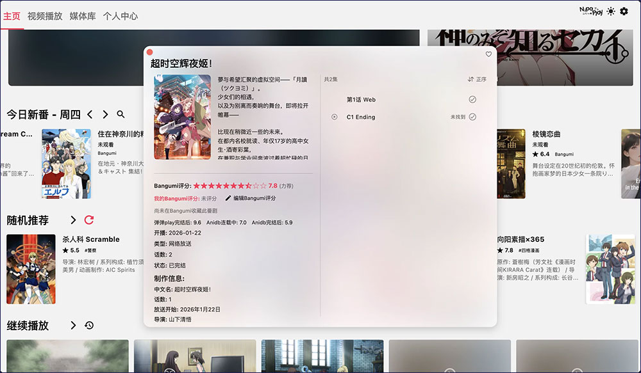The height and width of the screenshot is (373, 641).
Task: Toggle the light/dark theme sun icon
Action: (x=611, y=12)
